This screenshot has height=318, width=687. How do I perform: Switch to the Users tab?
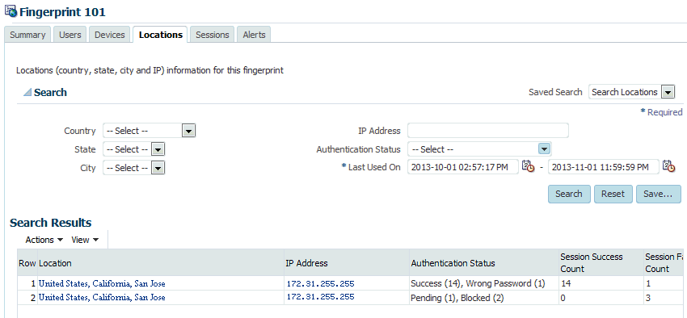tap(70, 35)
